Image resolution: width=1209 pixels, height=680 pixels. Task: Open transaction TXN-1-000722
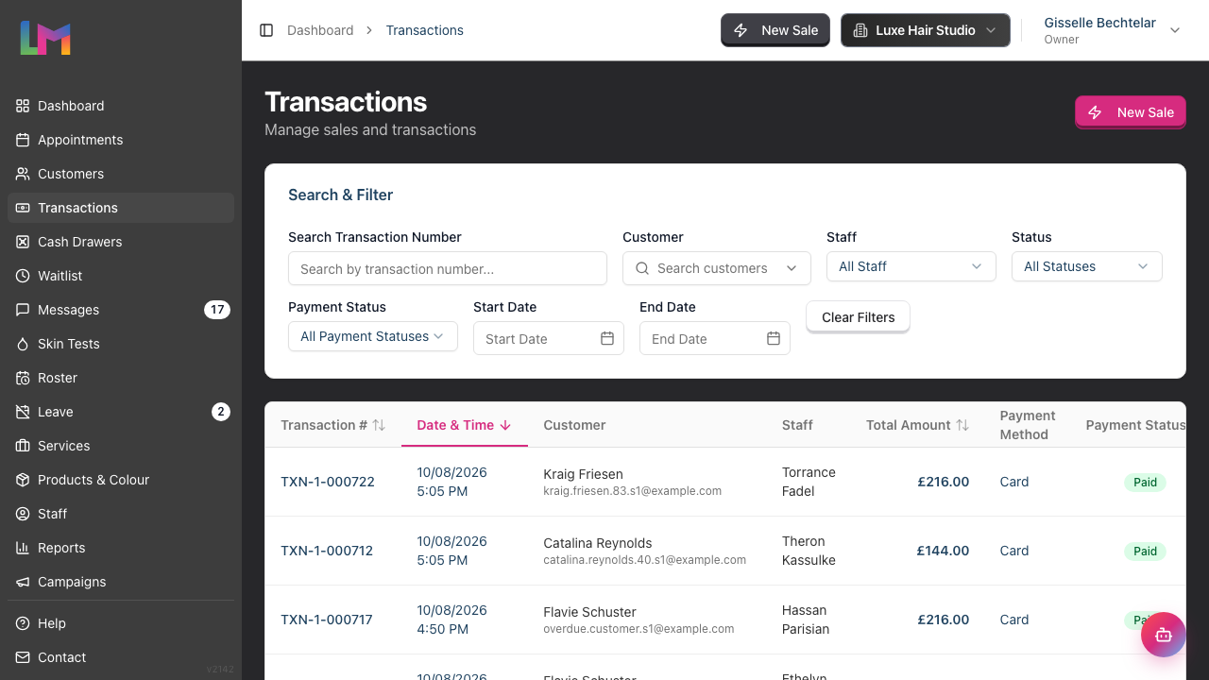pyautogui.click(x=328, y=482)
